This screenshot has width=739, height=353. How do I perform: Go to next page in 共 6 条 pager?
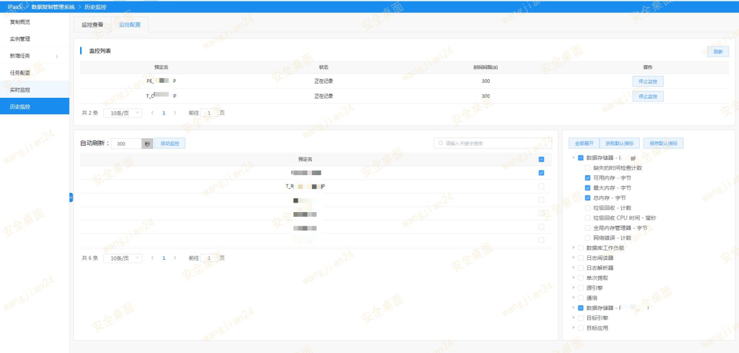pyautogui.click(x=175, y=259)
